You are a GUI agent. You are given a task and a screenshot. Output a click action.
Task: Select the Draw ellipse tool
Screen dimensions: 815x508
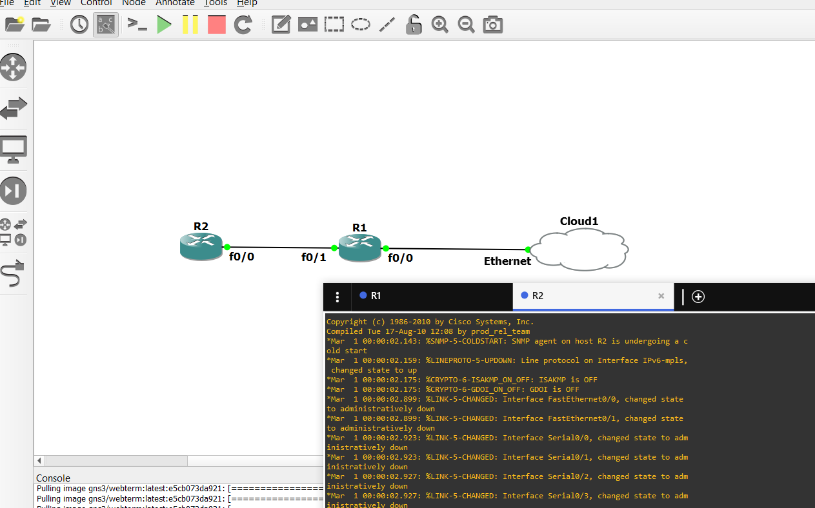tap(360, 24)
